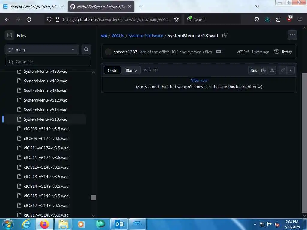Screen dimensions: 307x230
Task: Open the main branch selector dropdown
Action: coord(42,50)
